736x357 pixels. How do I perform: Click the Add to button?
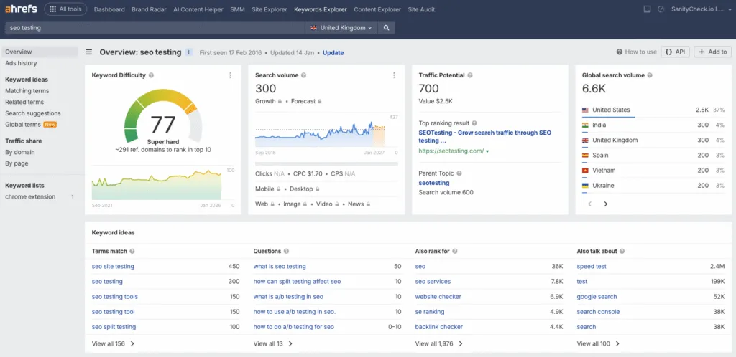tap(712, 52)
